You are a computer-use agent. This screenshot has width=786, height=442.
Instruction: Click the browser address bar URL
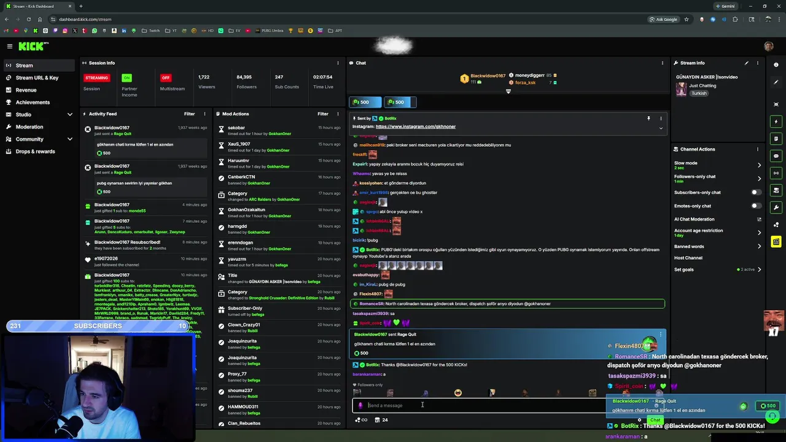pyautogui.click(x=85, y=19)
